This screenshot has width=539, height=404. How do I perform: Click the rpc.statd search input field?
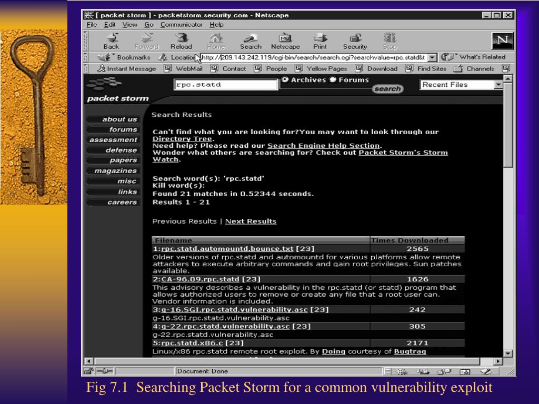click(x=226, y=85)
